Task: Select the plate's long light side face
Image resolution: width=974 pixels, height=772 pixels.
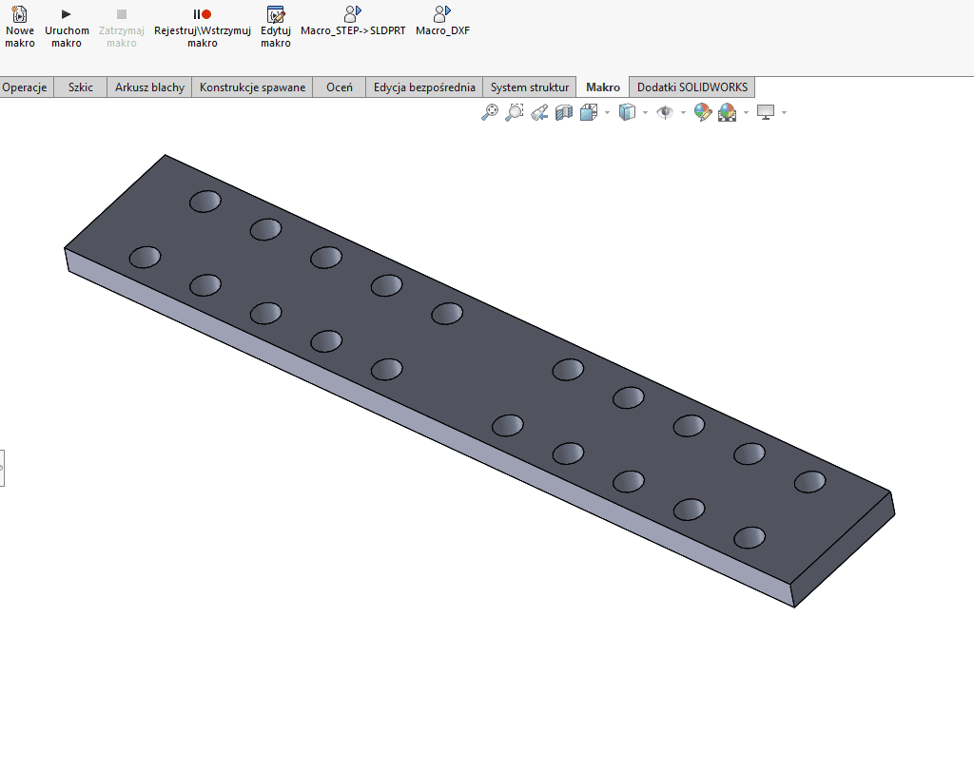Action: (x=429, y=429)
